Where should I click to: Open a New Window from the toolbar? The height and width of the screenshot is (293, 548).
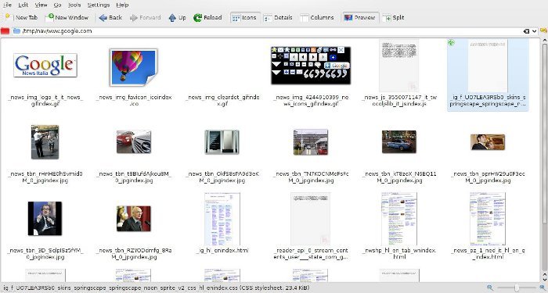[x=67, y=17]
